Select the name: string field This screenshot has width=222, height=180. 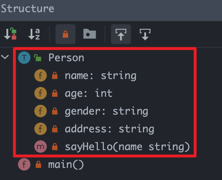pyautogui.click(x=101, y=76)
